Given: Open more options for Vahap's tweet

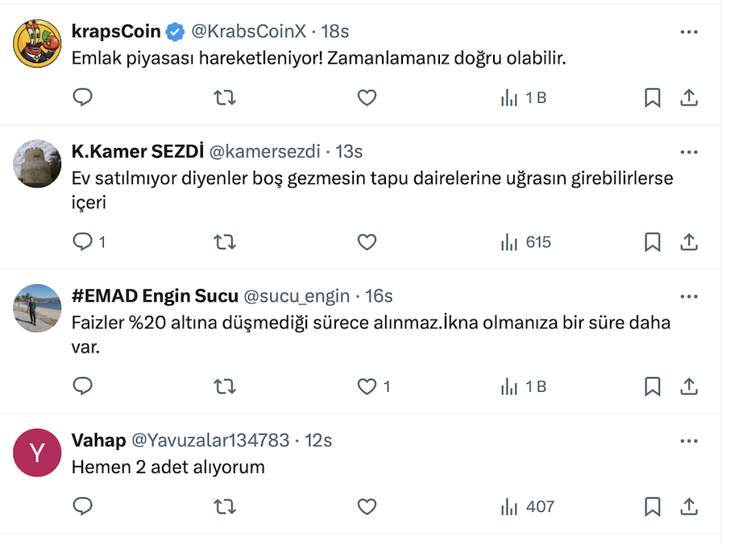Looking at the screenshot, I should [689, 441].
